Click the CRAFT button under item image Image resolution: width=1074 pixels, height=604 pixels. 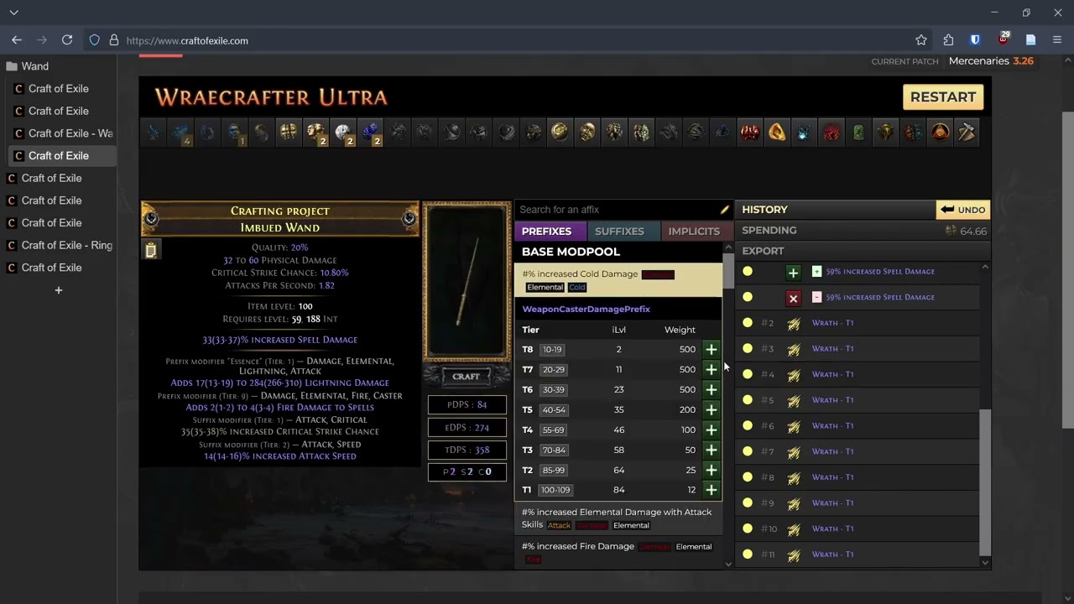(467, 377)
